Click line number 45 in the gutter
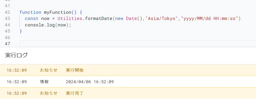Image resolution: width=256 pixels, height=104 pixels. point(8,31)
